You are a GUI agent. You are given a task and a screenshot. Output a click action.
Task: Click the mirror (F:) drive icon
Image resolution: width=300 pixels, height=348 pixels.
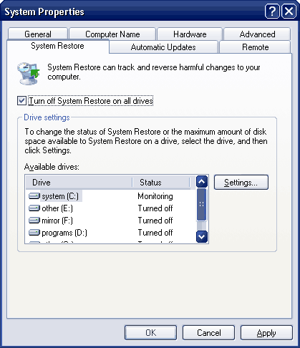pos(34,221)
